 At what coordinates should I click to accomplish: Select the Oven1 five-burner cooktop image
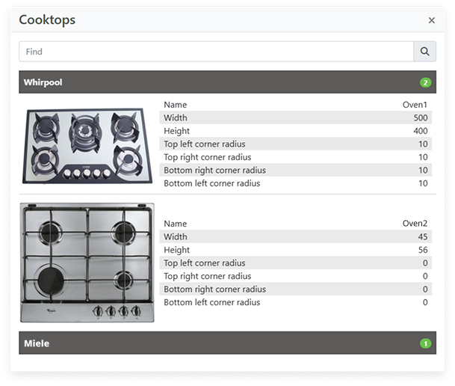pyautogui.click(x=87, y=146)
